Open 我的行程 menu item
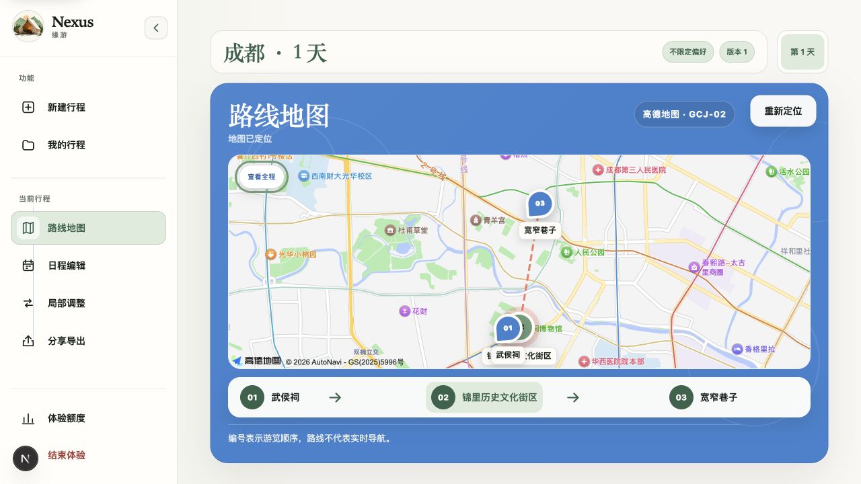This screenshot has height=484, width=861. coord(88,145)
